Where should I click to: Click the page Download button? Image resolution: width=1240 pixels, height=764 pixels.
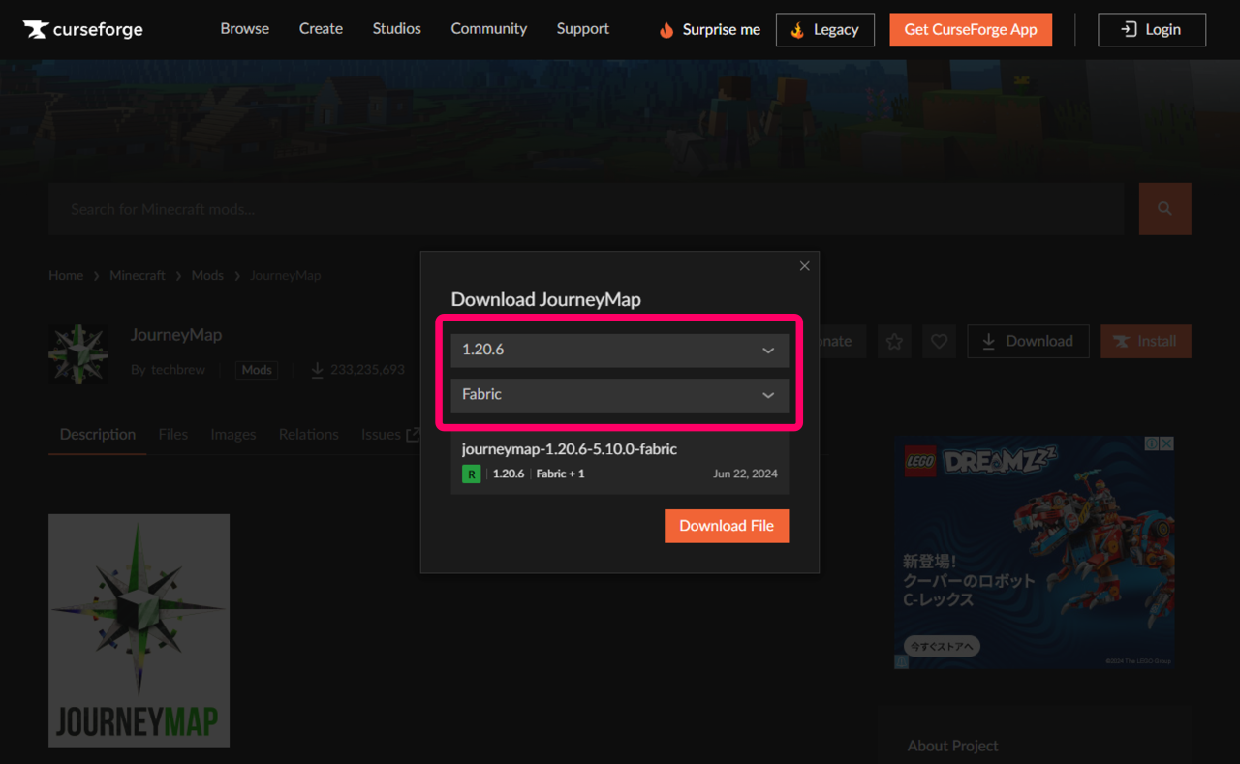pyautogui.click(x=1028, y=341)
